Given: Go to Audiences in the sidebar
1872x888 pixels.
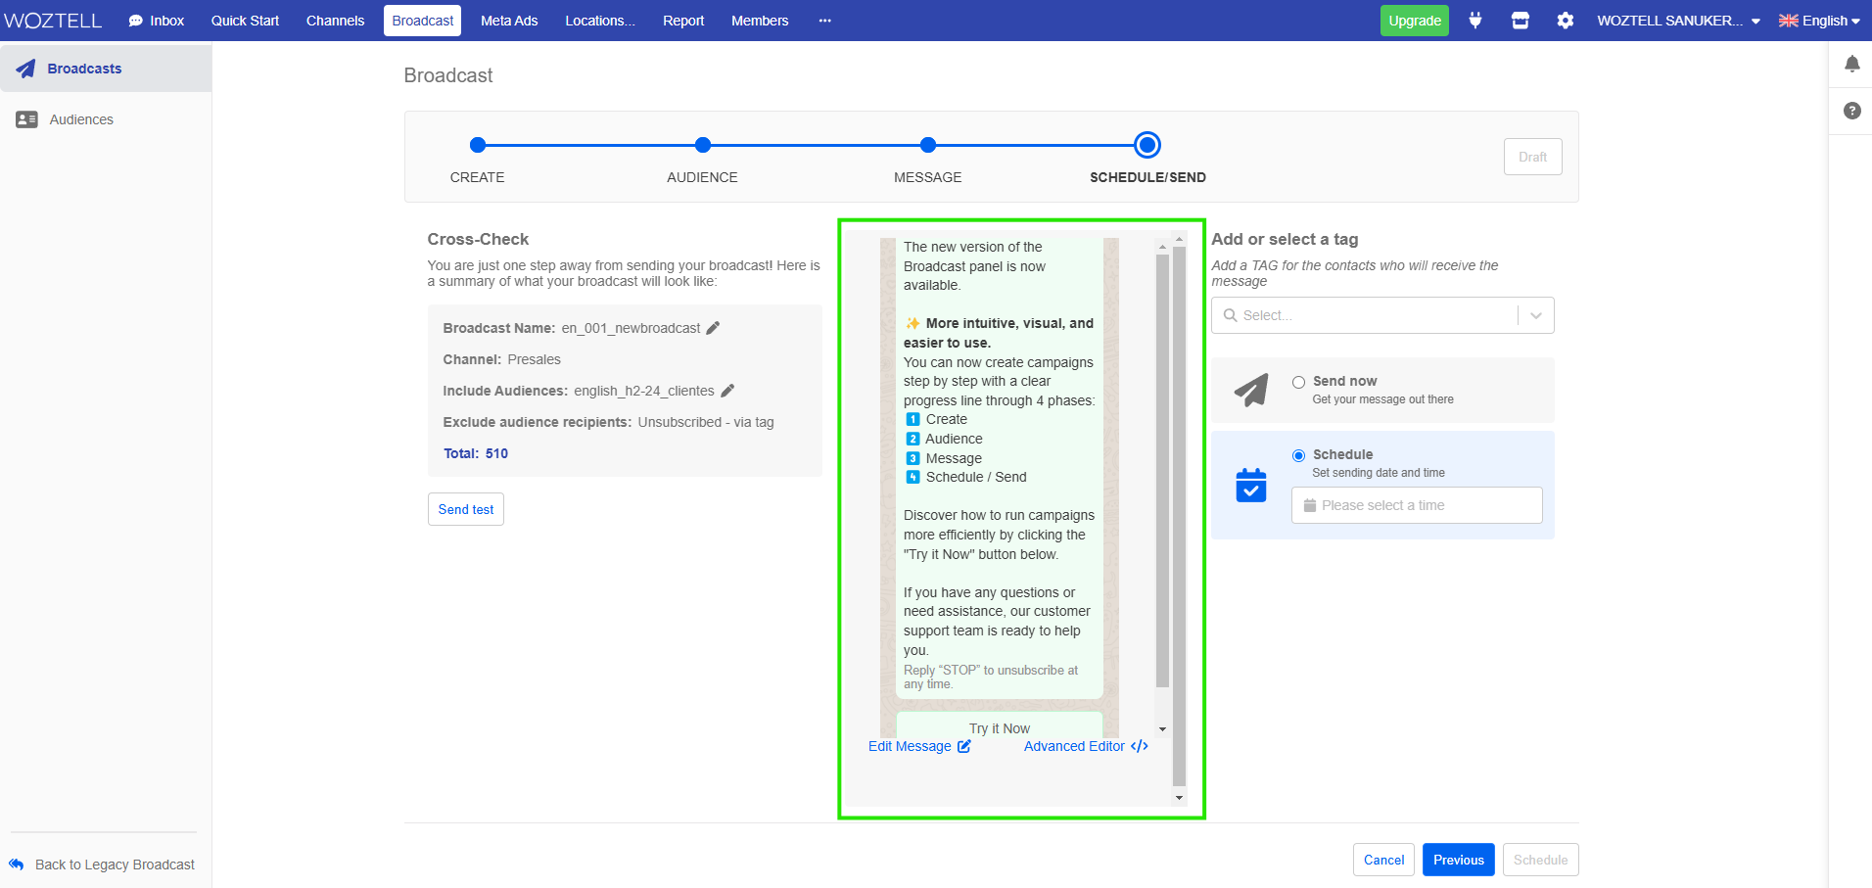Looking at the screenshot, I should click(x=81, y=119).
